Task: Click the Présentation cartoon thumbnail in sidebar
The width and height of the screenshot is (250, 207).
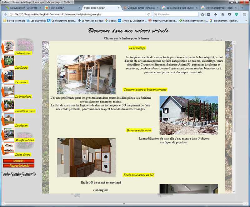Action: click(9, 46)
